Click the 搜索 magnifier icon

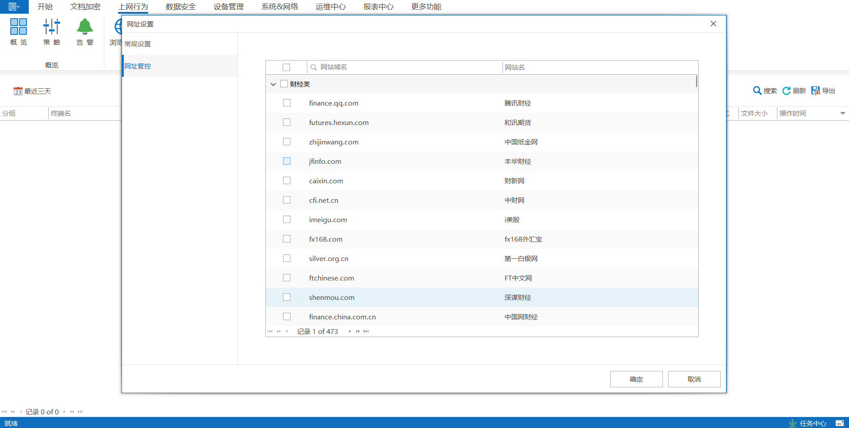[757, 91]
